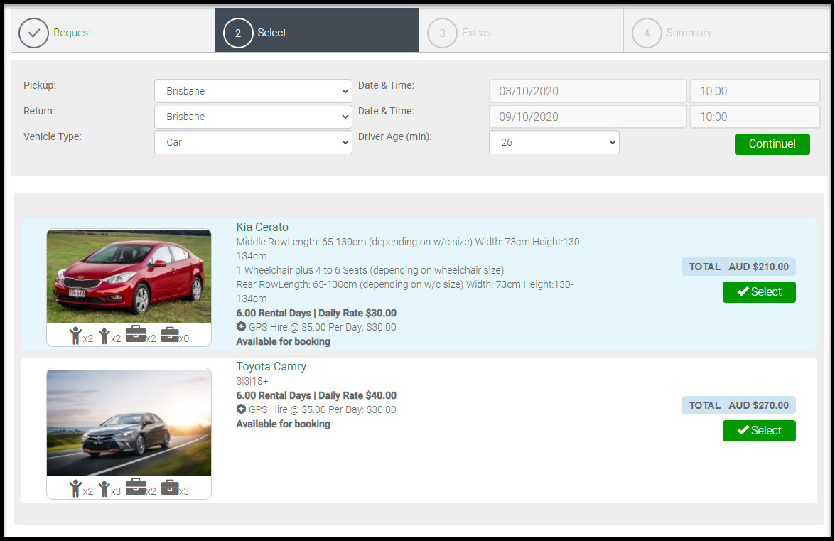Click the return date field 09/10/2020
This screenshot has width=835, height=541.
pos(588,117)
